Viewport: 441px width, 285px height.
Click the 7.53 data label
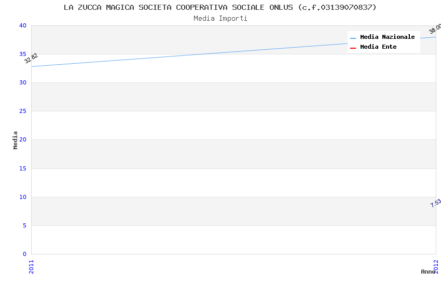pos(436,203)
